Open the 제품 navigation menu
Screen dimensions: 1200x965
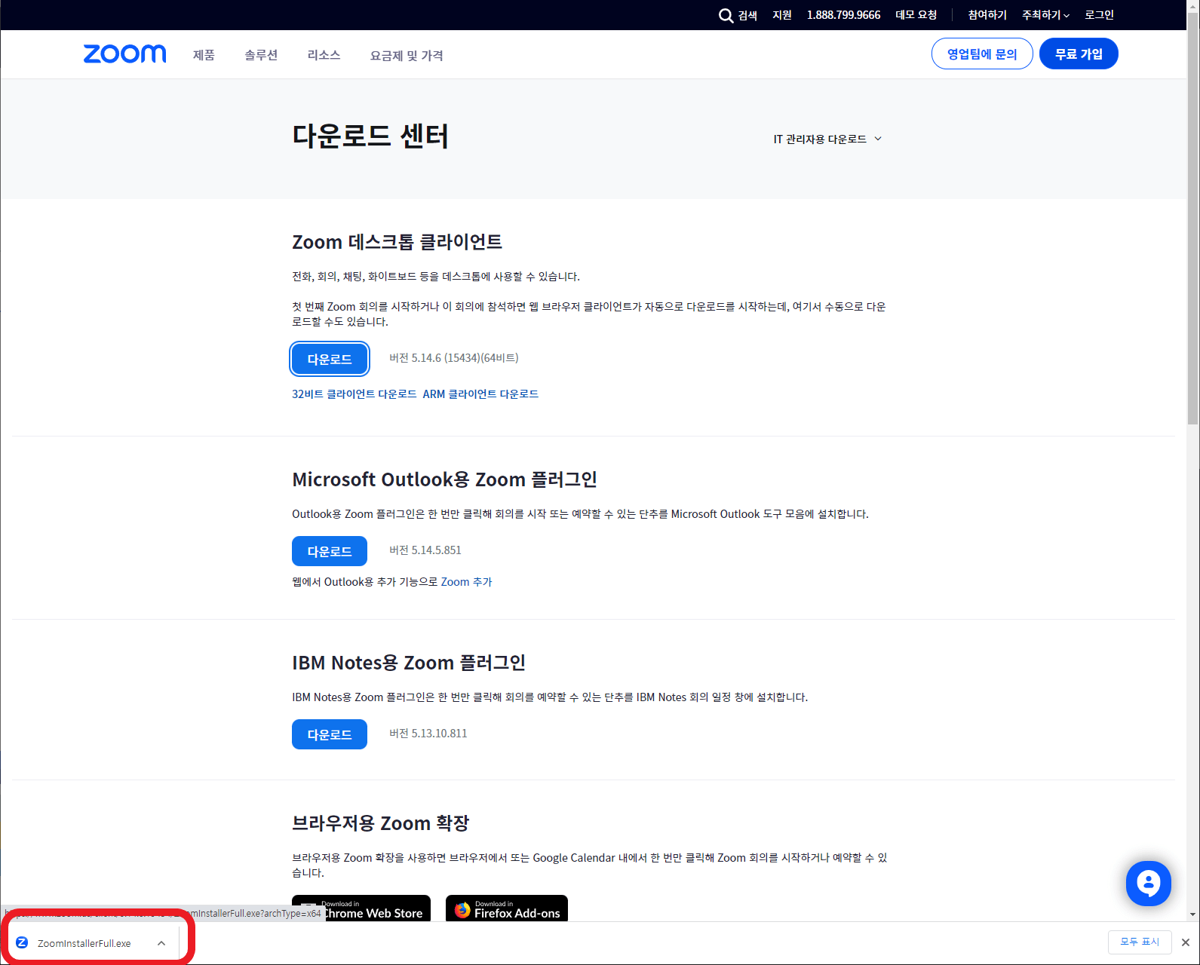pyautogui.click(x=204, y=55)
